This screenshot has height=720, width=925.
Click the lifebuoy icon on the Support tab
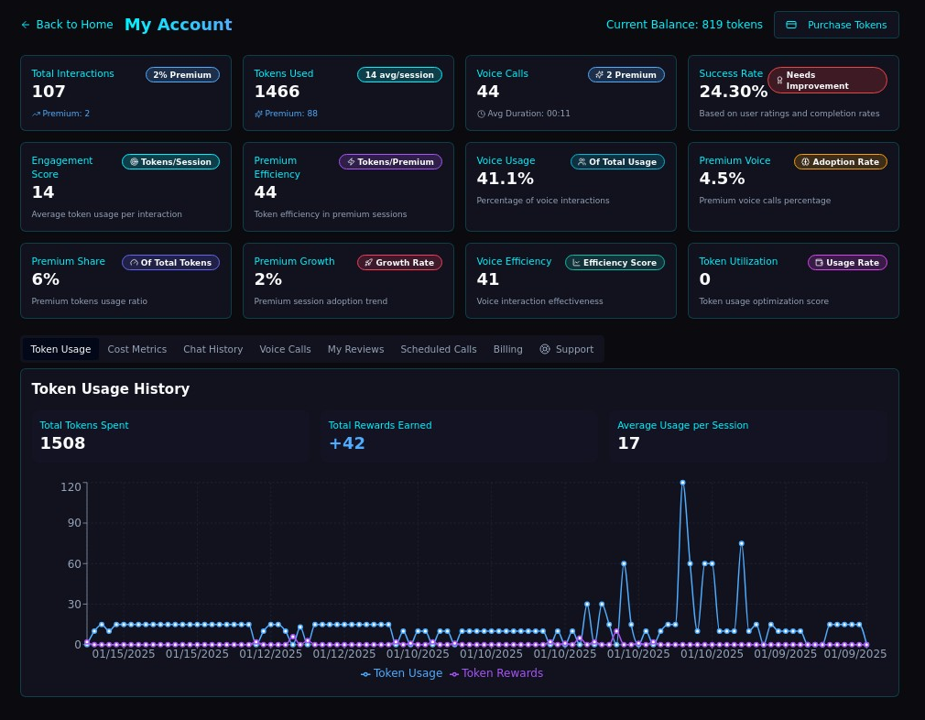pyautogui.click(x=545, y=349)
